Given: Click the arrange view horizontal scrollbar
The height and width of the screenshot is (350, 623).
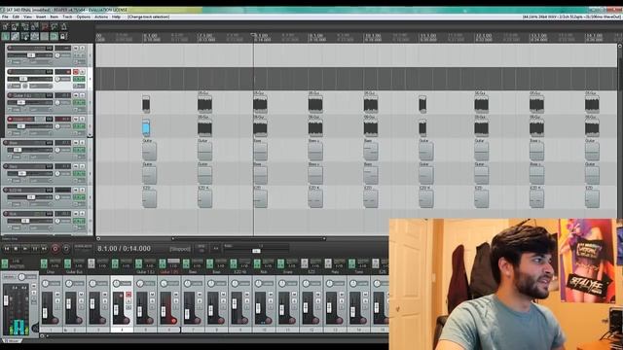Looking at the screenshot, I should tap(248, 239).
